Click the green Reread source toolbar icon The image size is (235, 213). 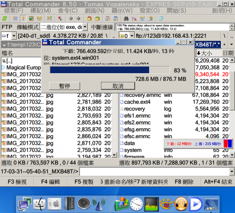tap(5, 19)
